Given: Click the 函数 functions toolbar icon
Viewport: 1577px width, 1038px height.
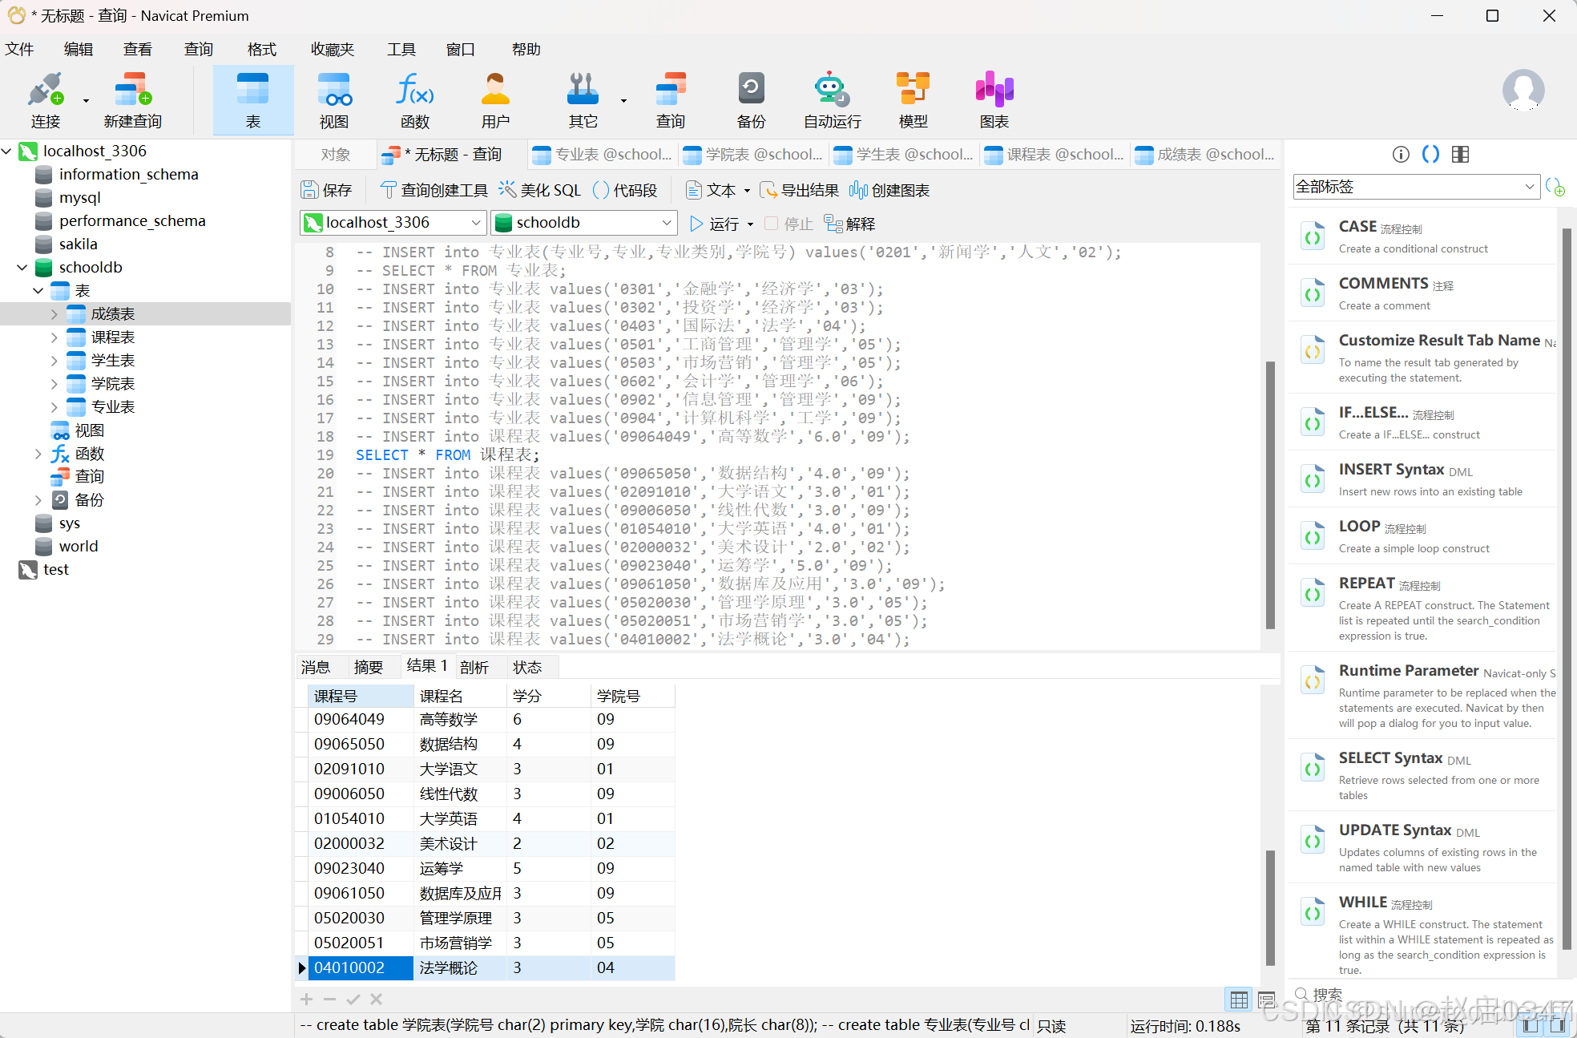Looking at the screenshot, I should tap(414, 99).
